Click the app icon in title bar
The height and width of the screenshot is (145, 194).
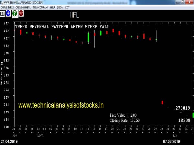(1, 3)
